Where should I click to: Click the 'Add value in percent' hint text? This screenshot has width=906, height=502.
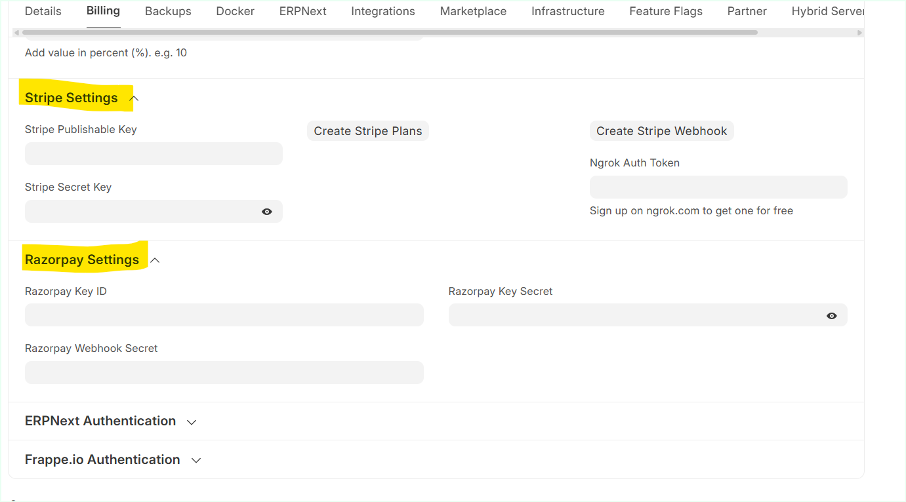point(106,52)
